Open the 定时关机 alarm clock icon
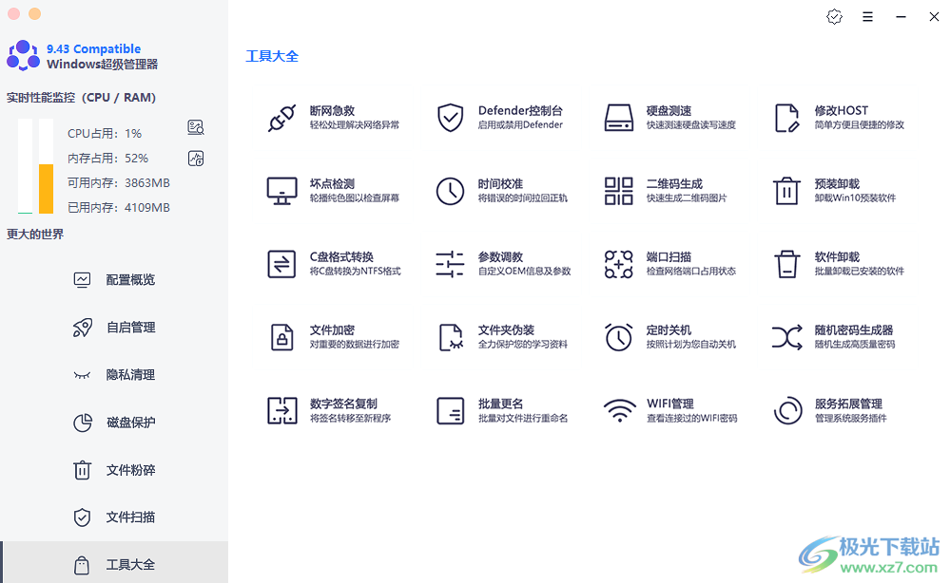 618,337
